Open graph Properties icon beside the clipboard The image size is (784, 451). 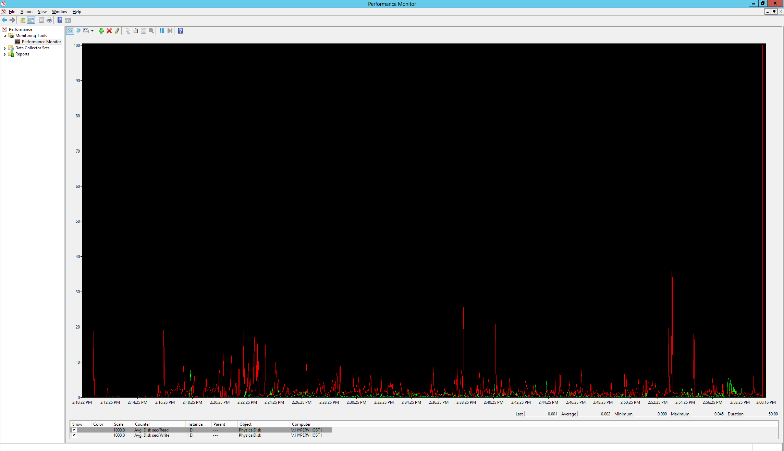point(144,31)
